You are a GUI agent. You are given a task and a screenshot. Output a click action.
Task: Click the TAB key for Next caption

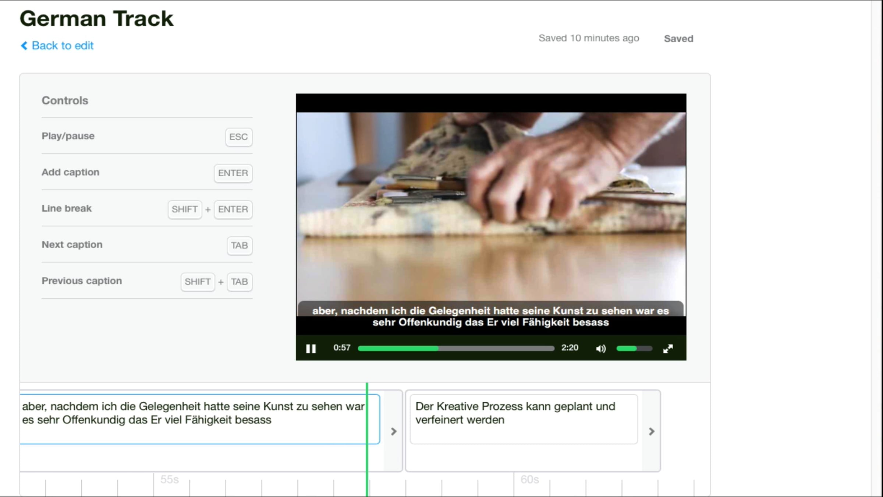tap(239, 246)
